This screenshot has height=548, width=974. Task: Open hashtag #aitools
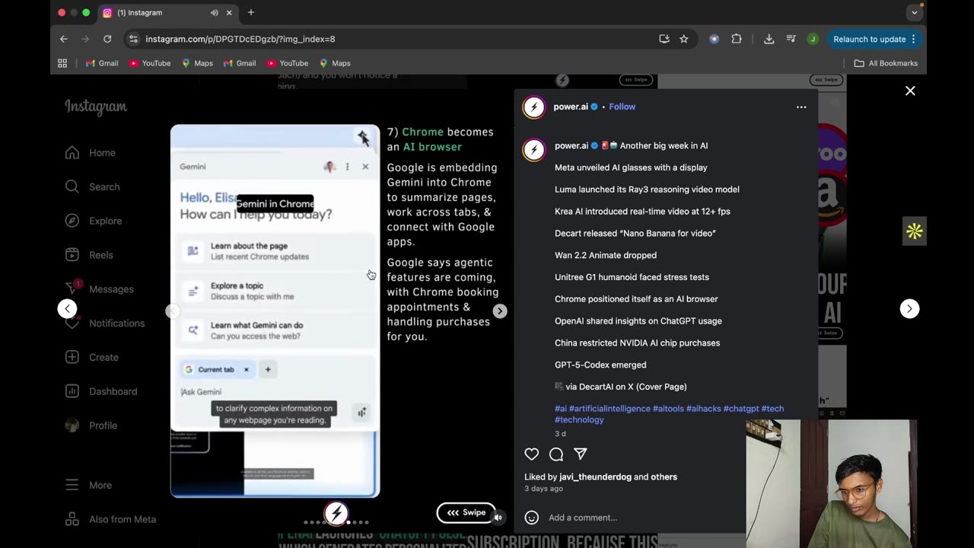pyautogui.click(x=668, y=409)
